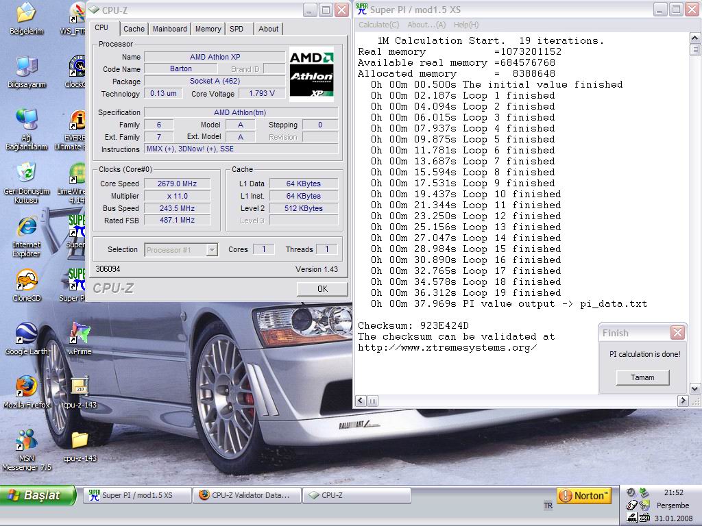Screen dimensions: 702x526
Task: Click the TR language indicator in taskbar
Action: [x=548, y=505]
